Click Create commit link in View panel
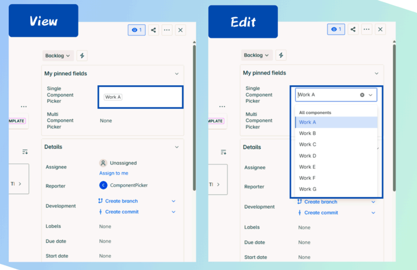Viewport: 417px width, 270px height. (x=122, y=212)
